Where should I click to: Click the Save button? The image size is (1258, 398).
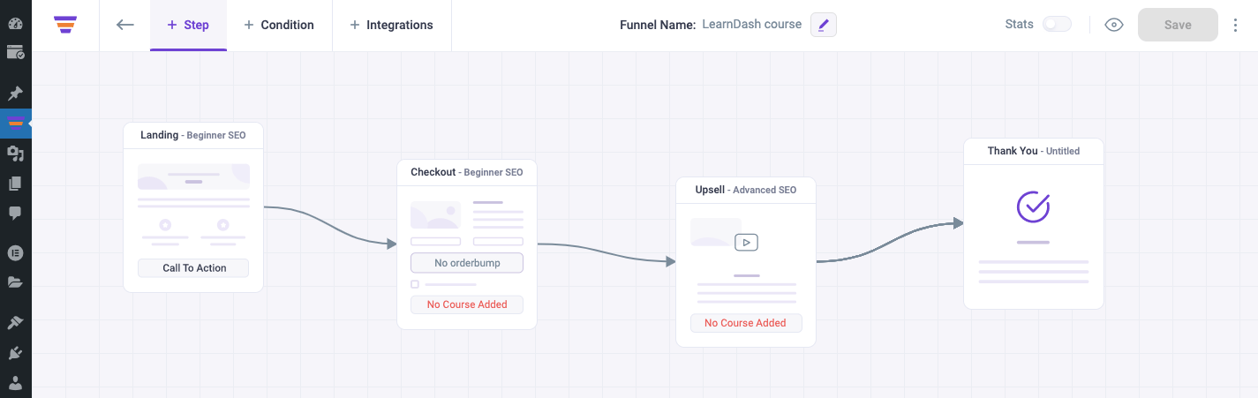(x=1178, y=25)
